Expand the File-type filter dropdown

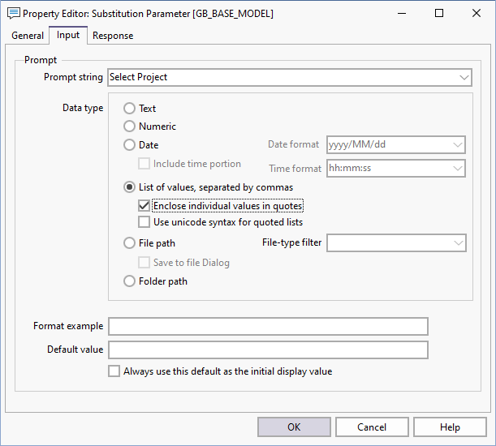click(459, 242)
